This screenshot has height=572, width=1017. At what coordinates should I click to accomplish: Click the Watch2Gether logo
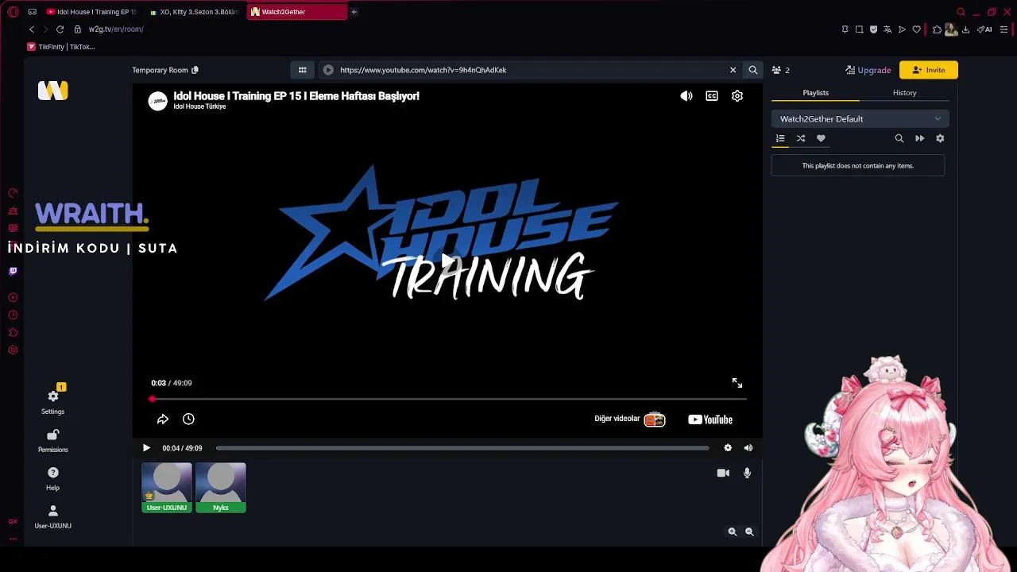pos(53,91)
